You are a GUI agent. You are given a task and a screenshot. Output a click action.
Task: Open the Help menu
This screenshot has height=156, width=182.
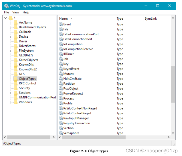coord(26,12)
